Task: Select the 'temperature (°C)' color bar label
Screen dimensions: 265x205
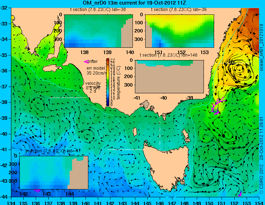Action: [118, 82]
